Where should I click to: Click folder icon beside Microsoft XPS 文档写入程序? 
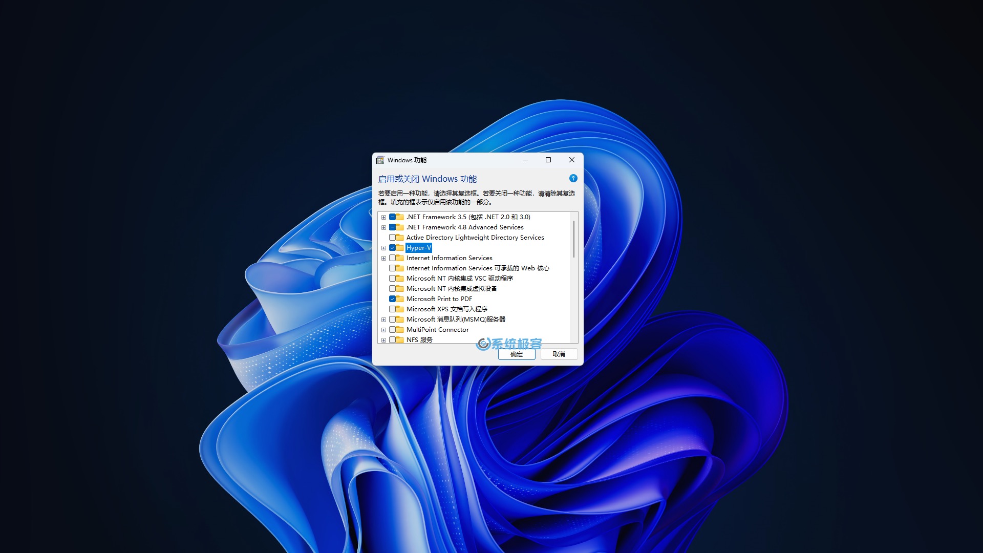pos(400,309)
